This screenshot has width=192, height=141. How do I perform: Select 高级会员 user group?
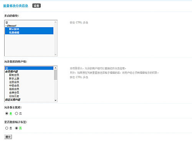coord(29,89)
